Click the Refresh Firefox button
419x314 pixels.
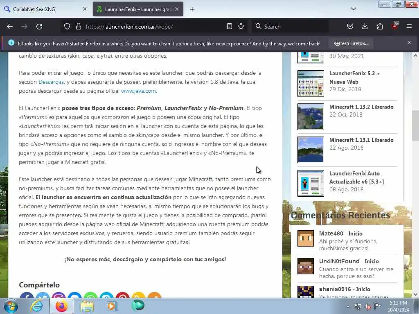[x=351, y=43]
